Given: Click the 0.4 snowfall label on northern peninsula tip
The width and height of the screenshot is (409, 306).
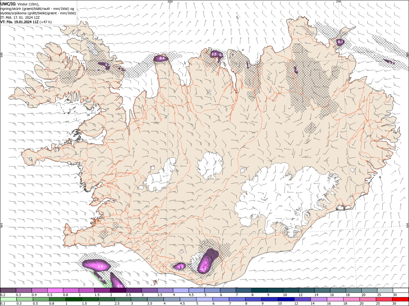Looking at the screenshot, I should pos(162,58).
